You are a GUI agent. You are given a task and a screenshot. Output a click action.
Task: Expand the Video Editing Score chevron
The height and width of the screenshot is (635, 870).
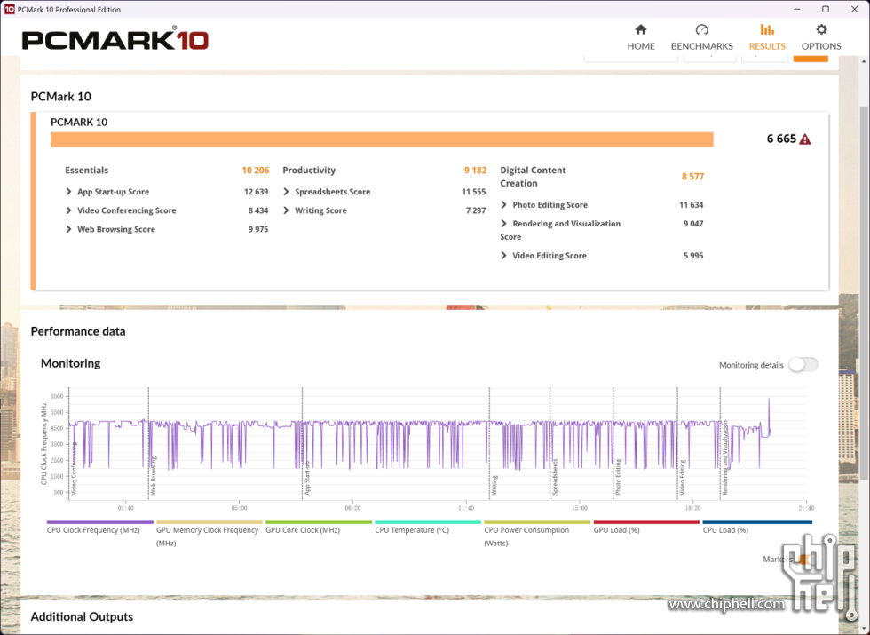click(504, 256)
